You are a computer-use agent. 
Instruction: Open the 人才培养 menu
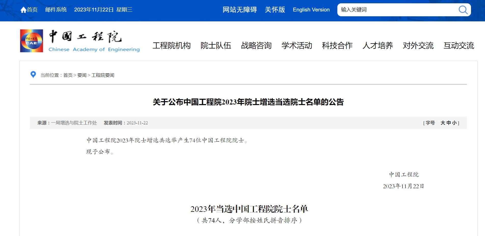click(378, 46)
